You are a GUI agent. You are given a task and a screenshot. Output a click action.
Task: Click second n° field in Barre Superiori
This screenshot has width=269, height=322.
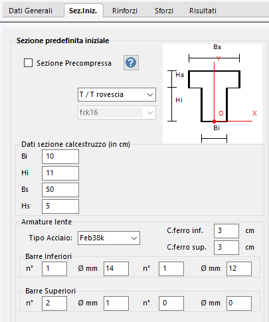pos(171,303)
